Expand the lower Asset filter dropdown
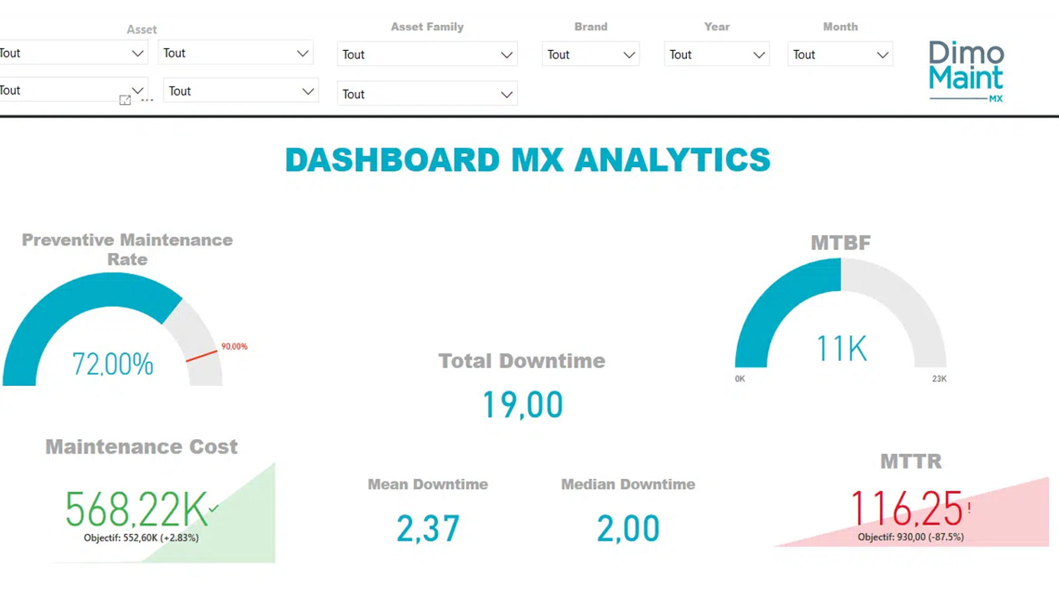The image size is (1059, 596). point(69,90)
